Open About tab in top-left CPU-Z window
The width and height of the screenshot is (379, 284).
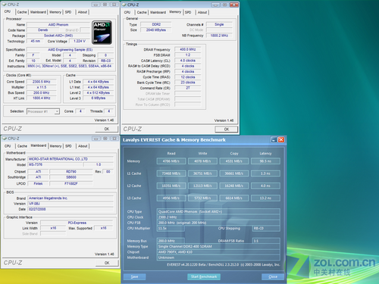point(83,12)
